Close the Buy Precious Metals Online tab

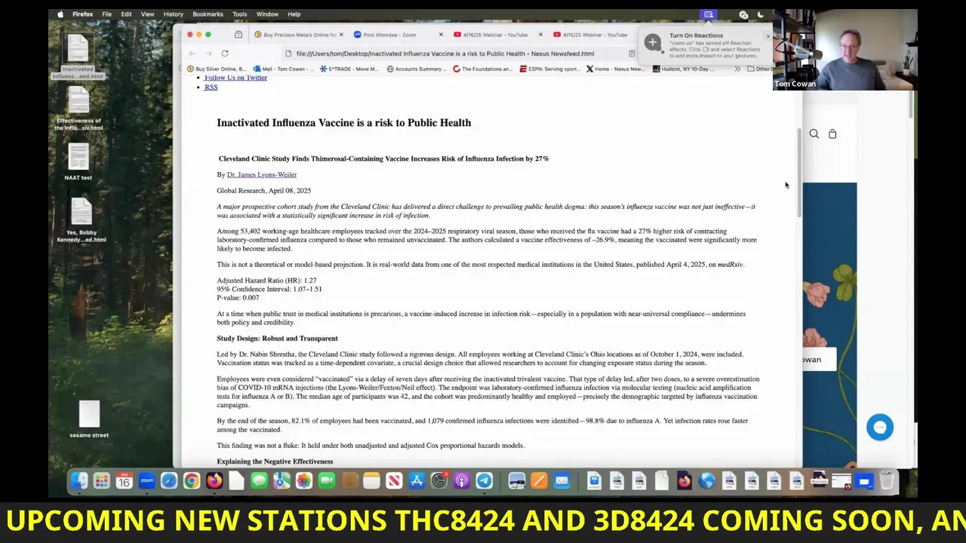point(341,35)
